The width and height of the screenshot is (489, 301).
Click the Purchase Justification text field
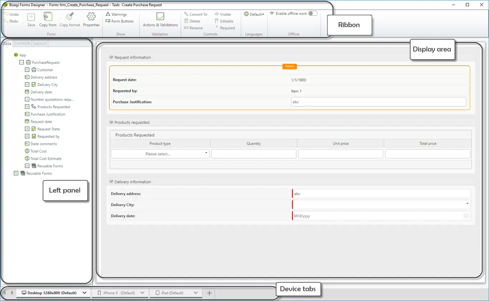pos(379,102)
